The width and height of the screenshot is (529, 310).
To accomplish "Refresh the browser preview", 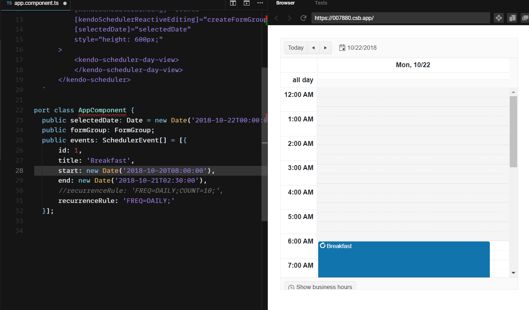I will [x=303, y=18].
